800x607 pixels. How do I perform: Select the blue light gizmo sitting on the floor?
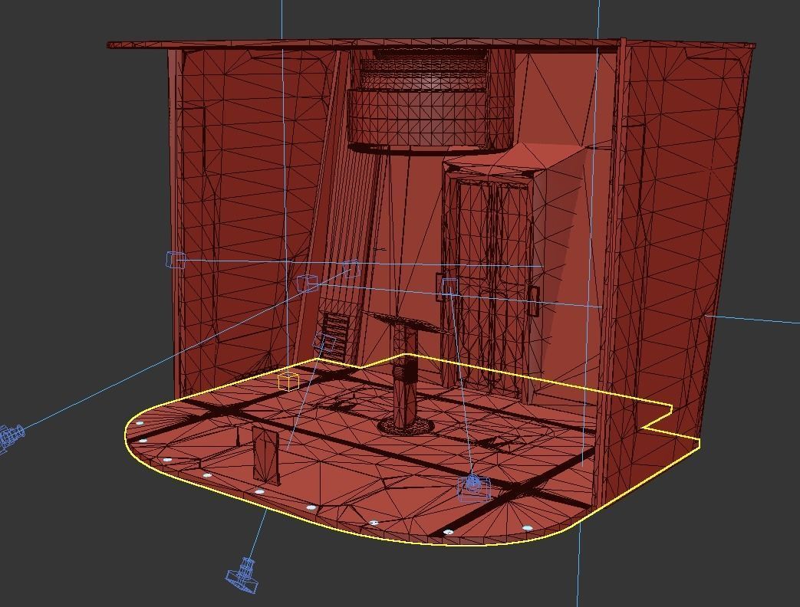[x=474, y=487]
